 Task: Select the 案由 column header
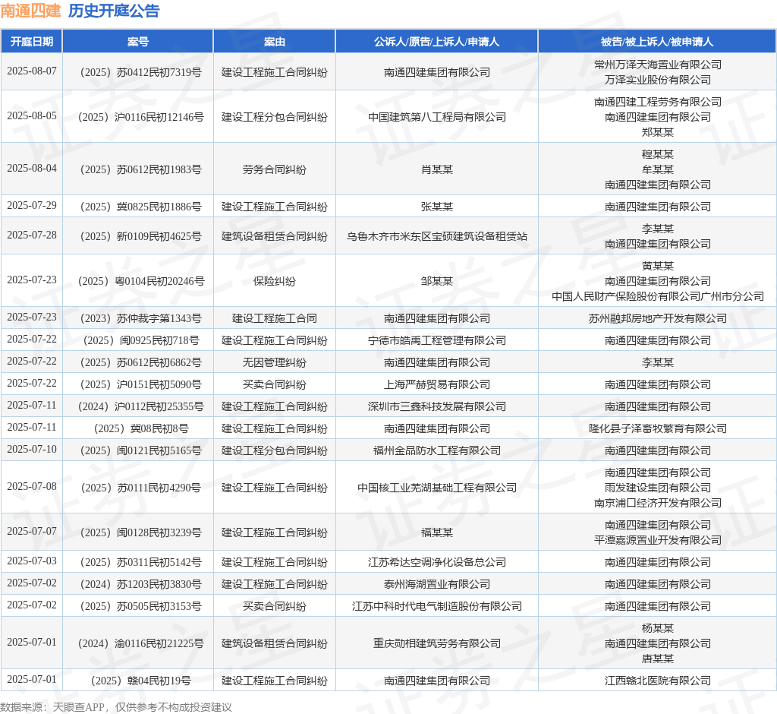pyautogui.click(x=274, y=42)
